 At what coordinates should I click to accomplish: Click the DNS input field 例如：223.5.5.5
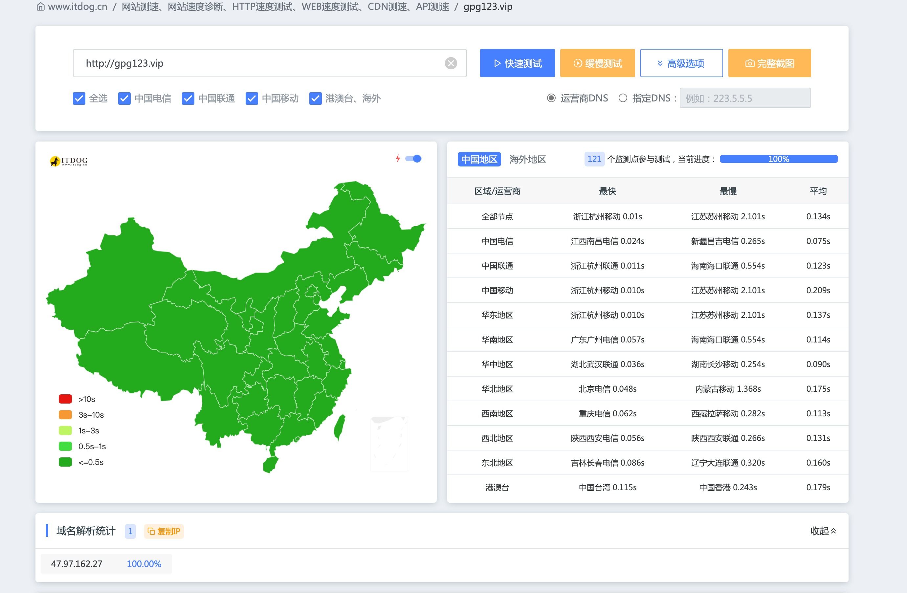[x=745, y=98]
